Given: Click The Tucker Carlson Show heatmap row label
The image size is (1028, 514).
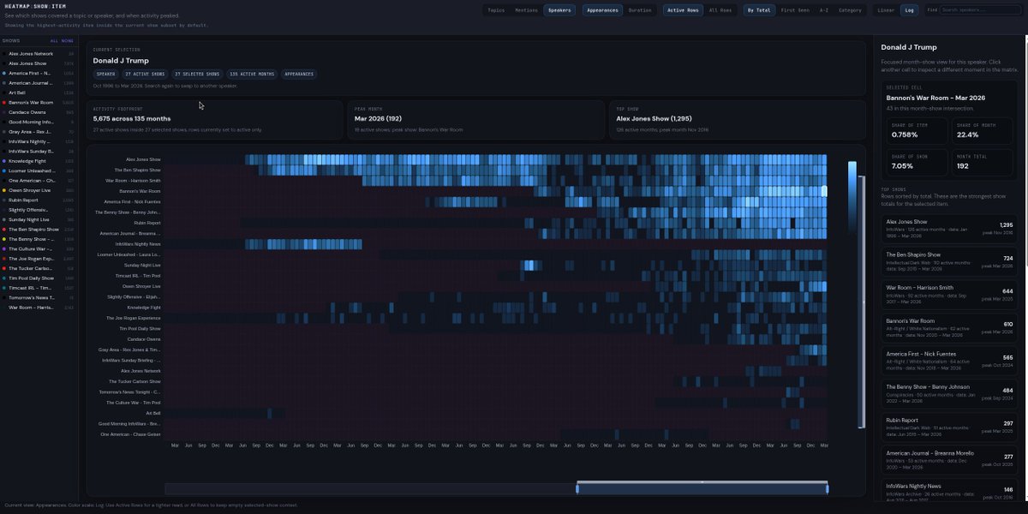Looking at the screenshot, I should pyautogui.click(x=134, y=381).
